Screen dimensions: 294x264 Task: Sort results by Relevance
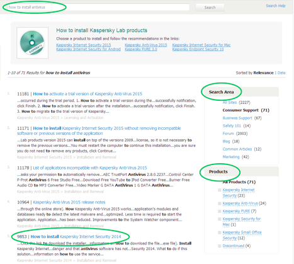click(x=263, y=73)
